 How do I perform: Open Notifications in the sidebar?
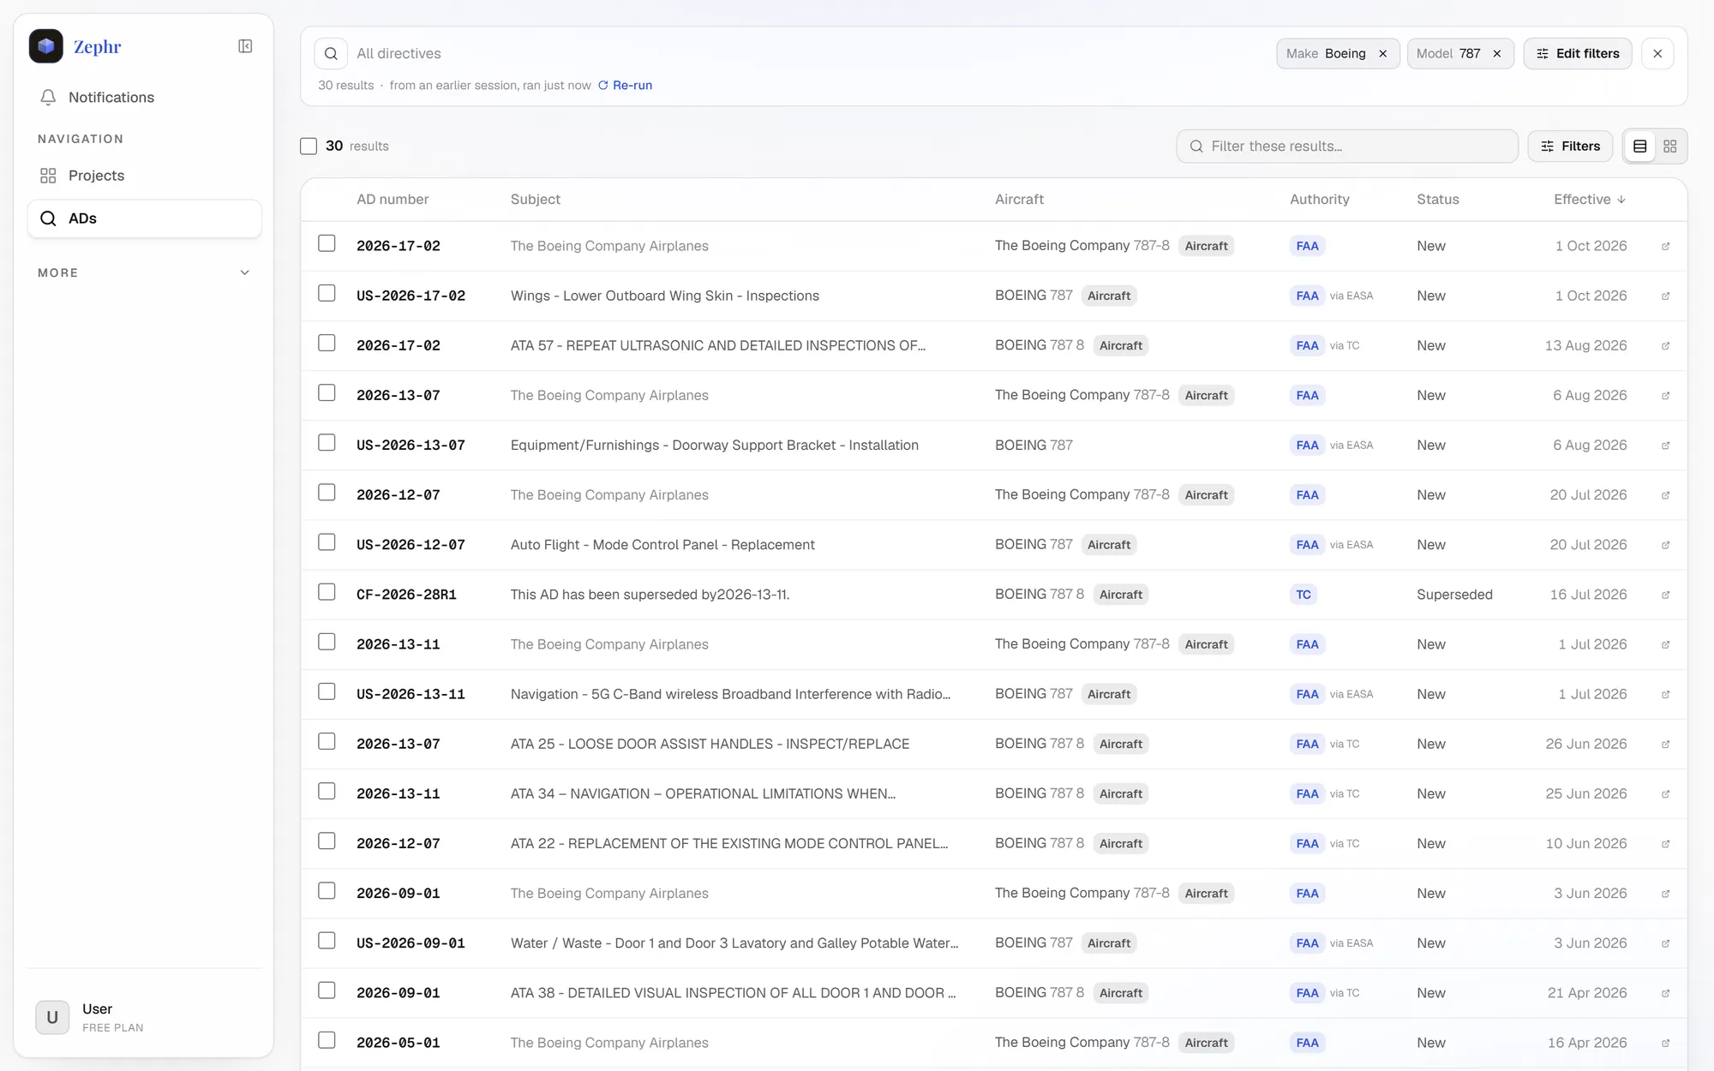[x=144, y=97]
